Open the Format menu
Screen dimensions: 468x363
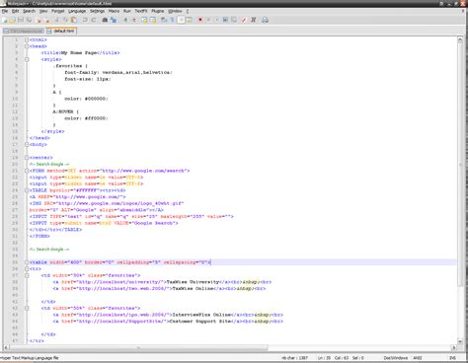[x=58, y=11]
